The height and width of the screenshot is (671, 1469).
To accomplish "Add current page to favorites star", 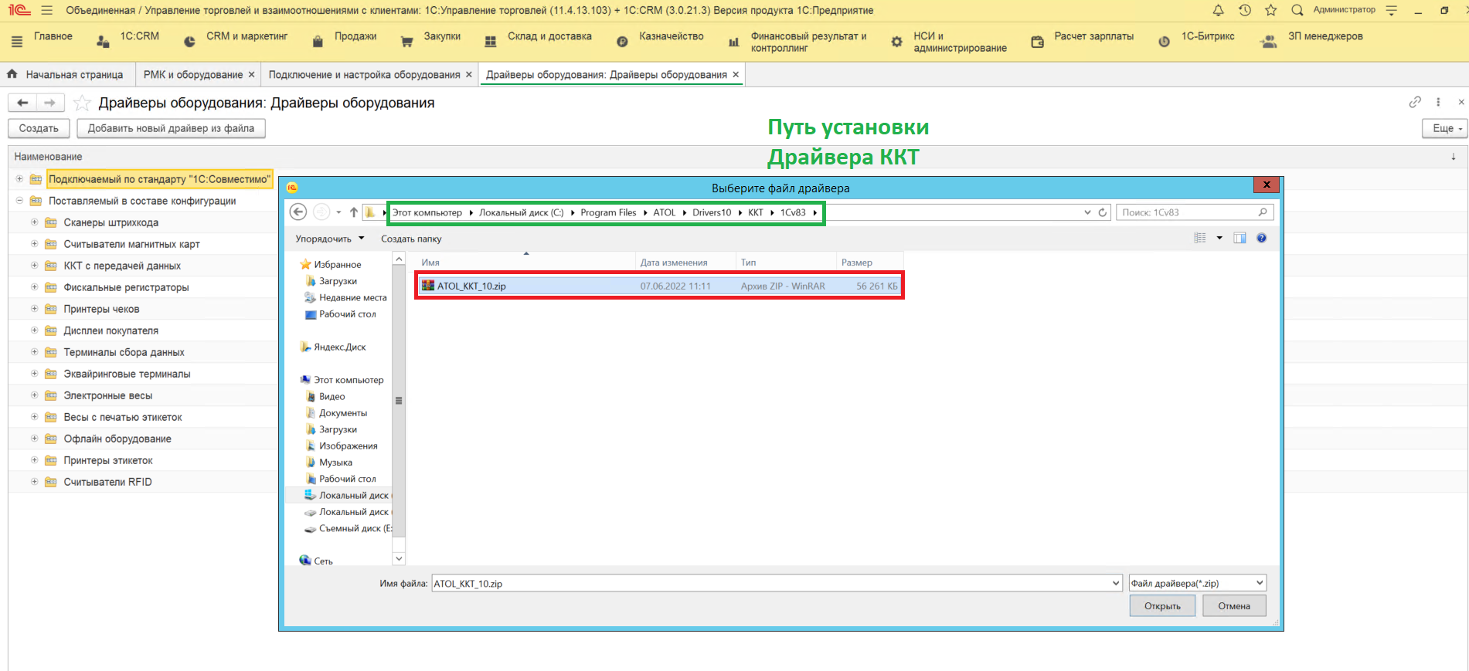I will coord(82,103).
